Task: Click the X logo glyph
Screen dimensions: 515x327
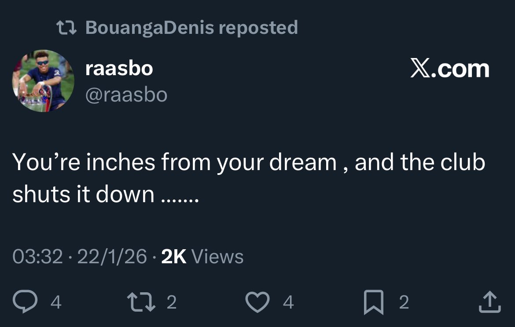Action: 420,69
